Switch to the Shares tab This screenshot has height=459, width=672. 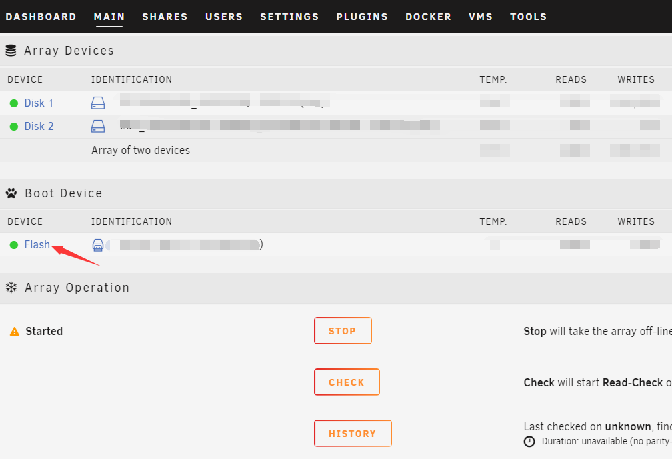(165, 17)
